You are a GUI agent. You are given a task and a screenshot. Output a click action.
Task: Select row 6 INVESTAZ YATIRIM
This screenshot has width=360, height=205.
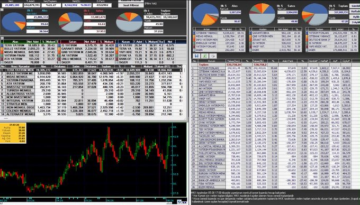point(92,87)
